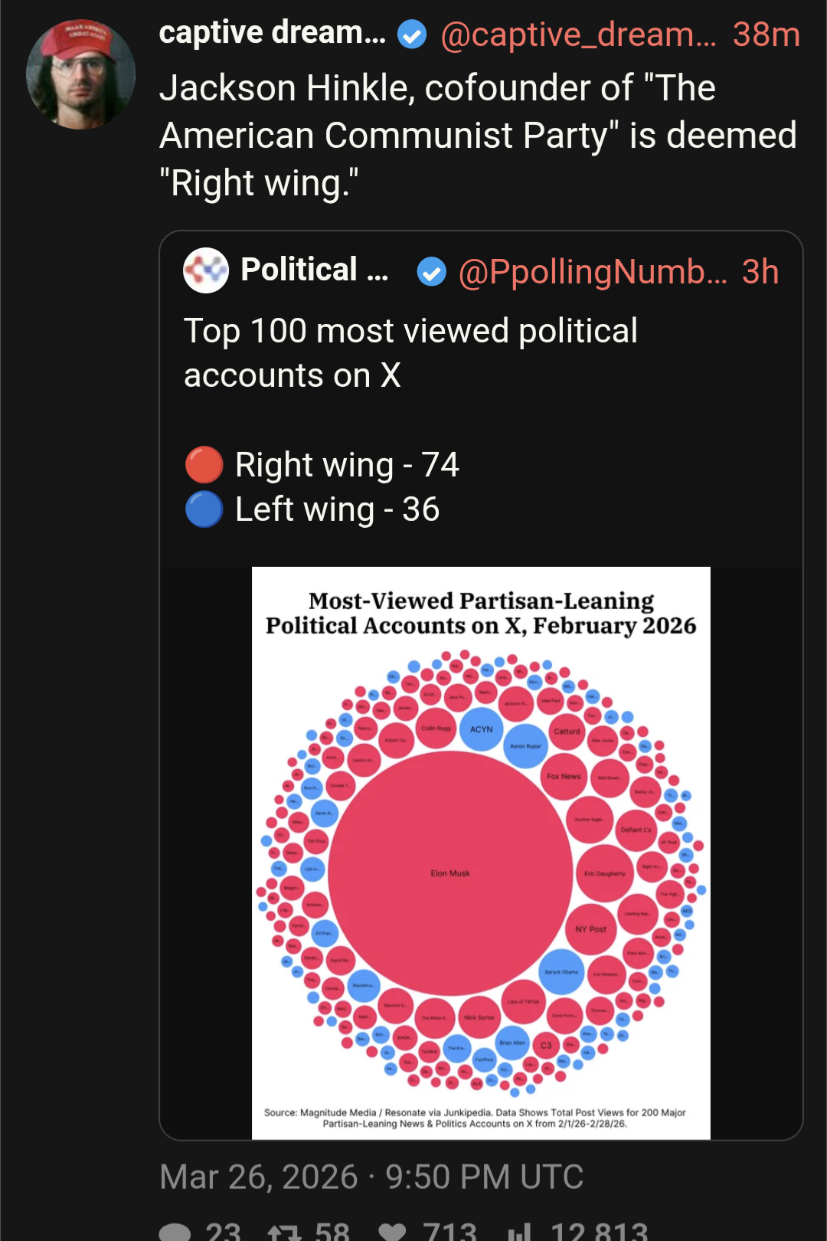Screen dimensions: 827x1241
Task: Click the 38m post timestamp
Action: pyautogui.click(x=766, y=34)
